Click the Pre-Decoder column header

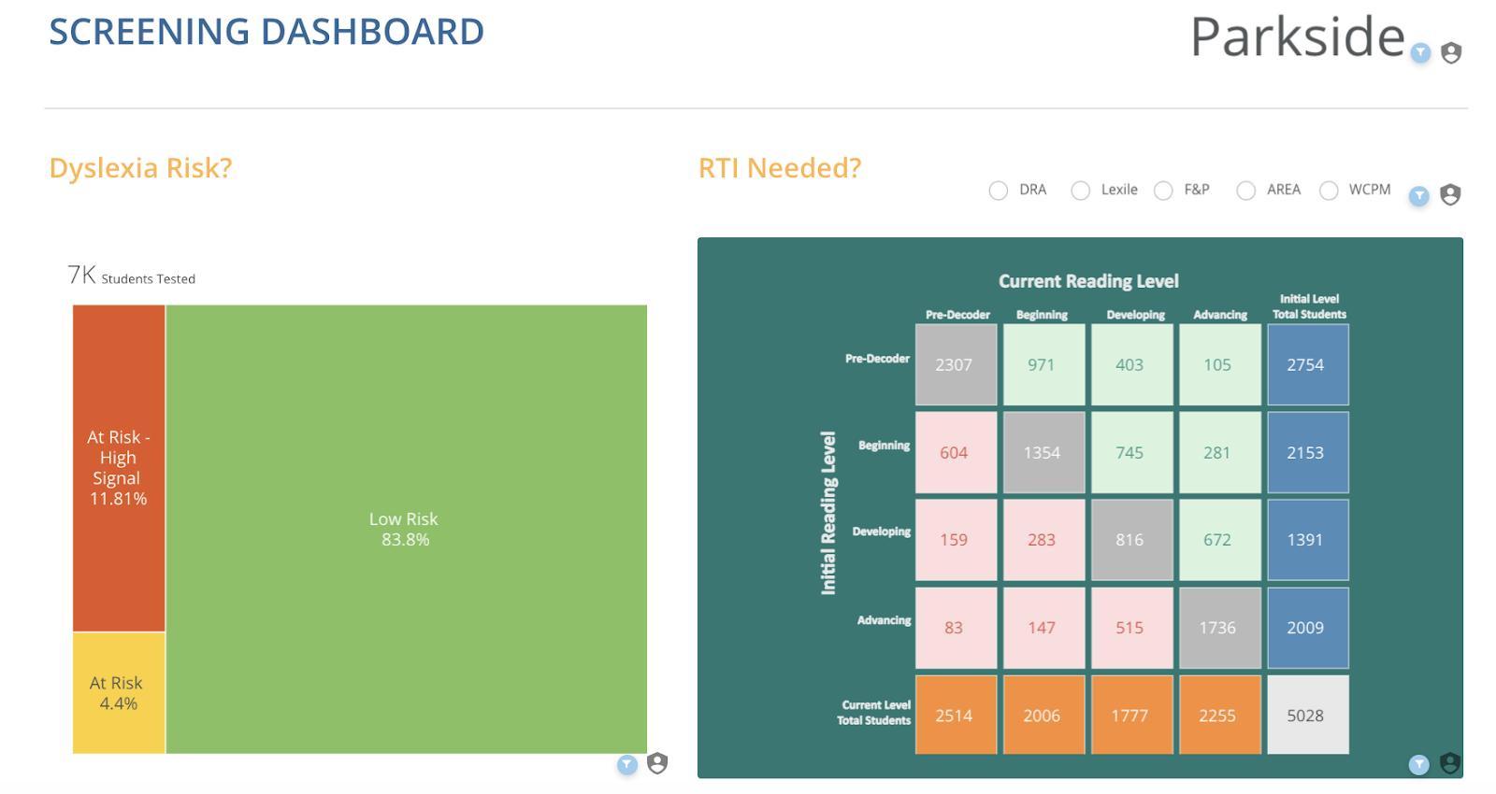click(957, 315)
